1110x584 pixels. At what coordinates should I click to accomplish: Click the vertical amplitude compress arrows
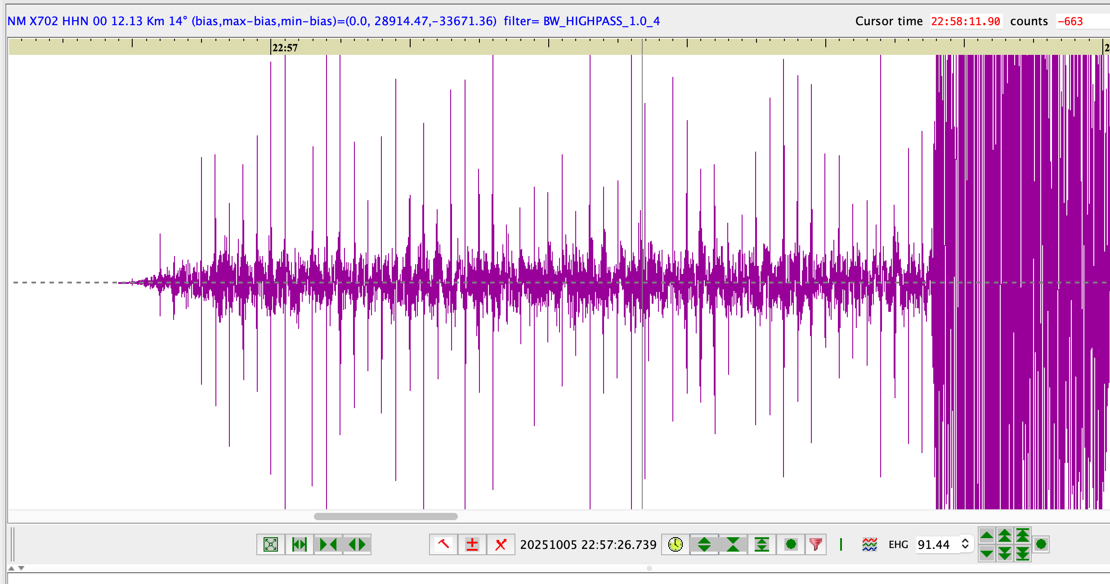coord(733,544)
